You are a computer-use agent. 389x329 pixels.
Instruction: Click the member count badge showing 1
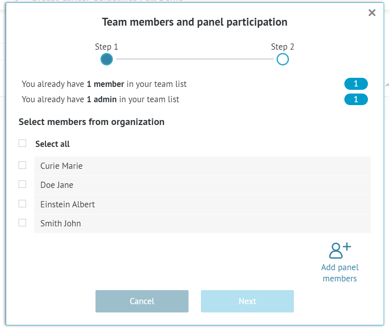[x=356, y=84]
